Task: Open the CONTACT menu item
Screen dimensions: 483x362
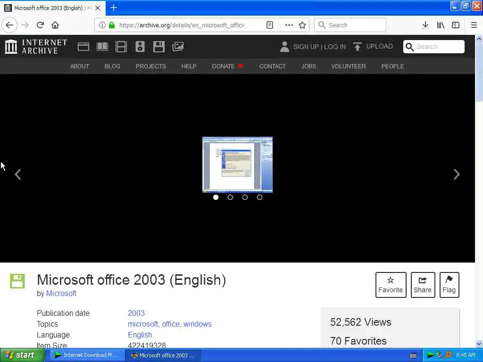Action: [273, 66]
